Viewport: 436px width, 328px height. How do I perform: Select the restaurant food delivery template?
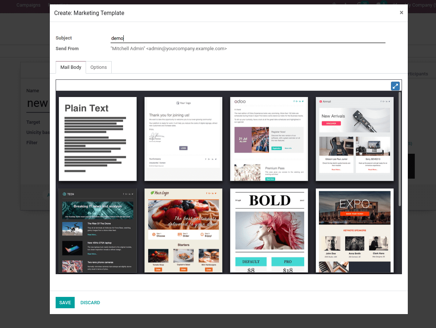point(183,230)
